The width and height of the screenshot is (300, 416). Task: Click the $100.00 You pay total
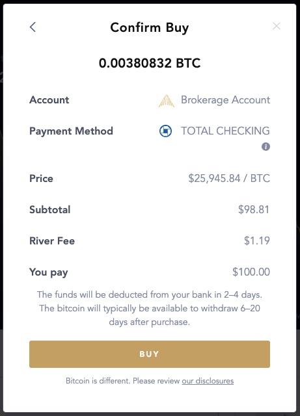coord(251,272)
